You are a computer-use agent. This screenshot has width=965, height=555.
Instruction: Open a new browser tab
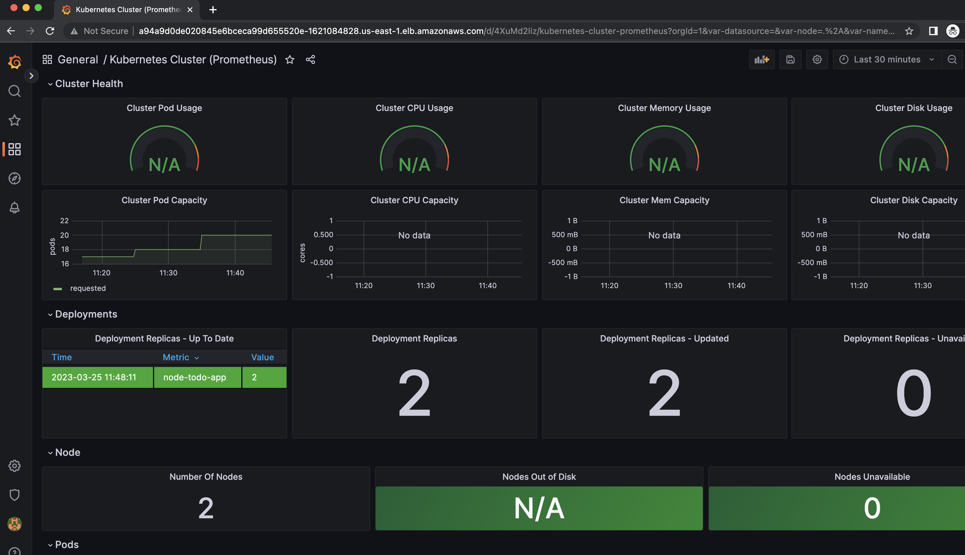pos(213,9)
